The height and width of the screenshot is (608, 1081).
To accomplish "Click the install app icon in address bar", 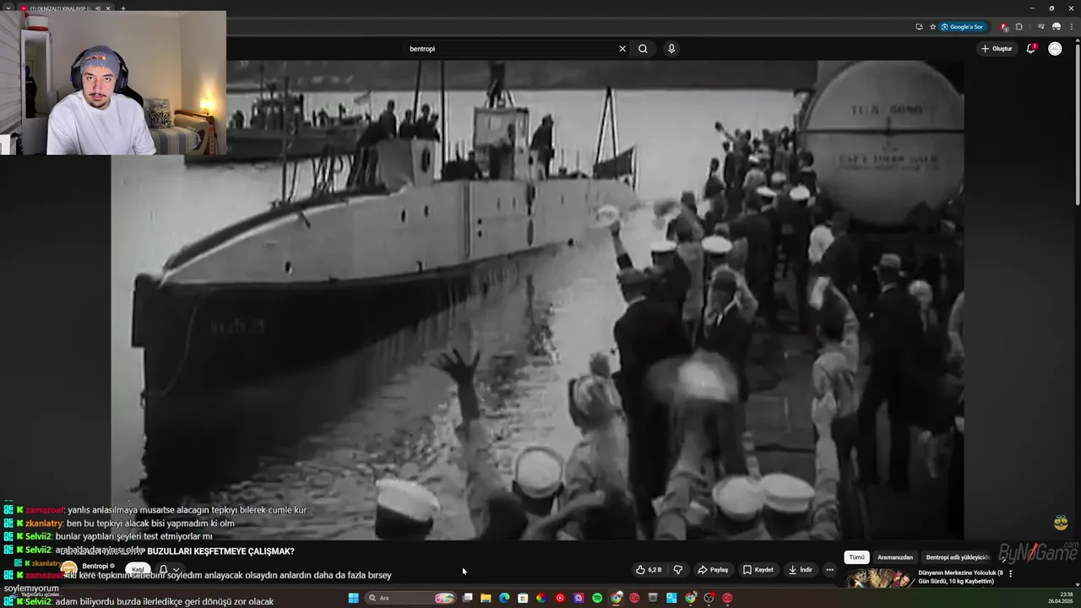I will pyautogui.click(x=919, y=27).
